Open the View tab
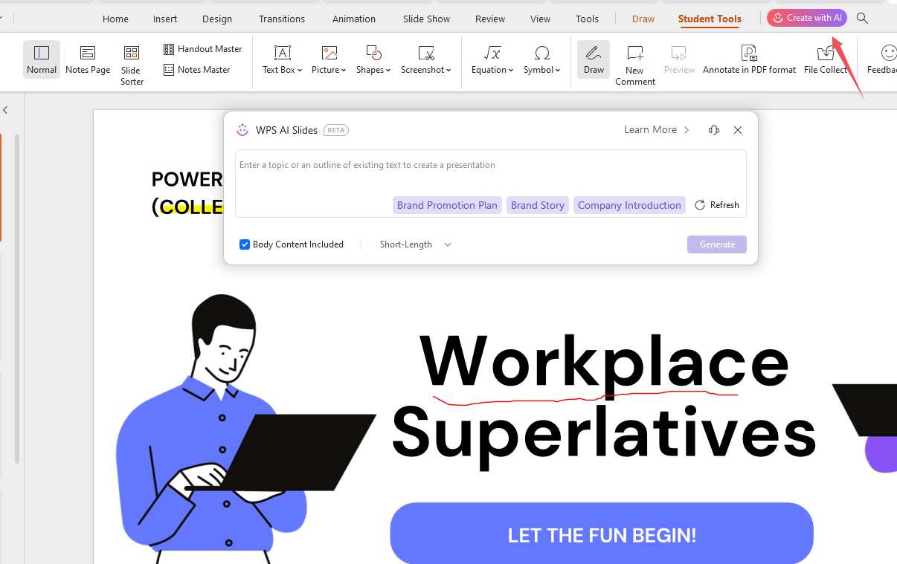The height and width of the screenshot is (564, 897). point(541,19)
